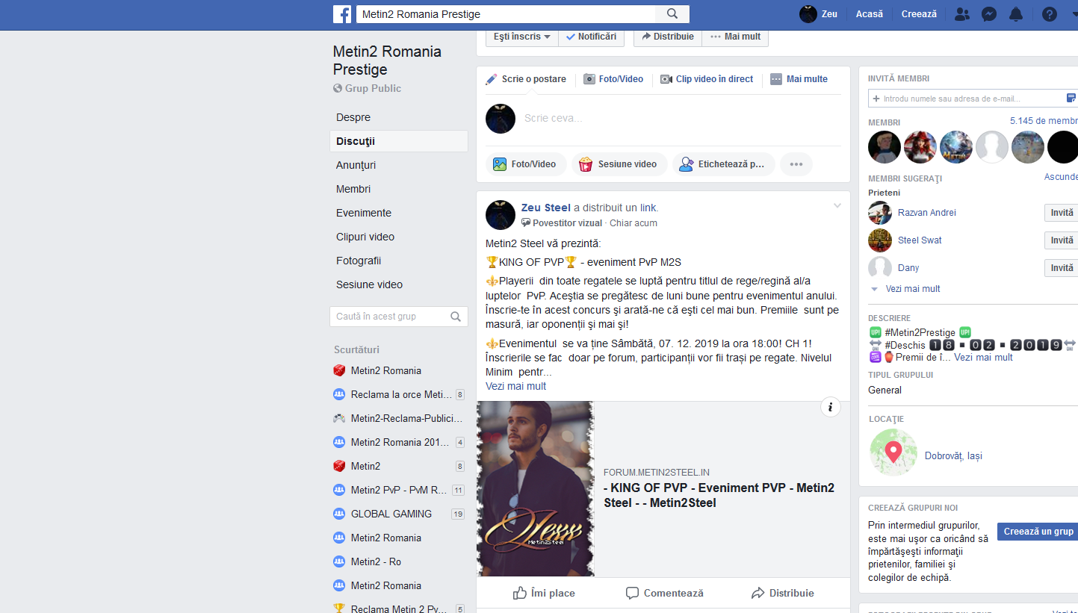Toggle the Notificări checkmark button

tap(592, 37)
